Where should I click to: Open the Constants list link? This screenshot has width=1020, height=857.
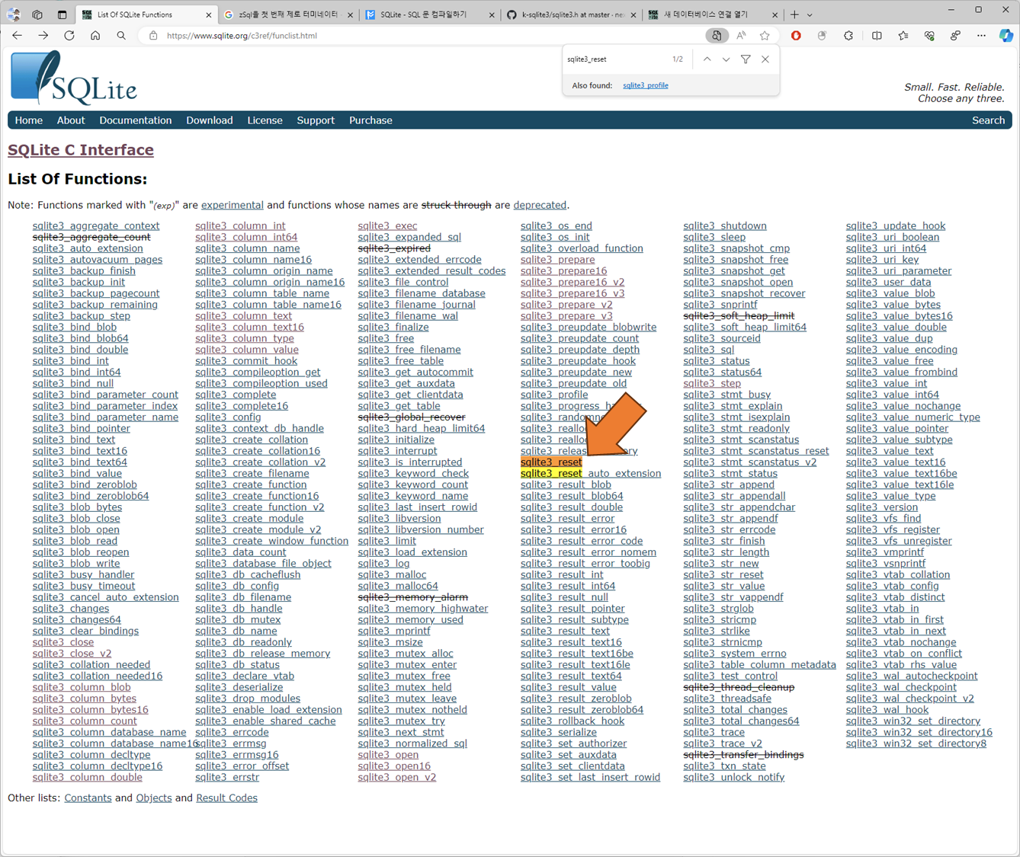[88, 798]
